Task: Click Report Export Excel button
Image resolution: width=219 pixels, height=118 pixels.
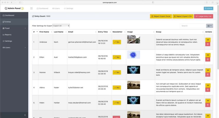Action: click(x=161, y=16)
